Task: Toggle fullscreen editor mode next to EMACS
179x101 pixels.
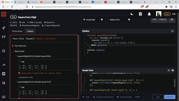Action: click(172, 19)
